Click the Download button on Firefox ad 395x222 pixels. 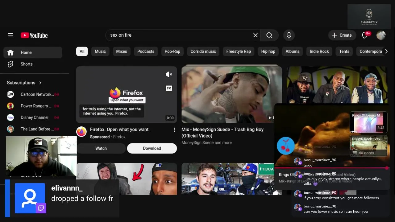click(152, 148)
